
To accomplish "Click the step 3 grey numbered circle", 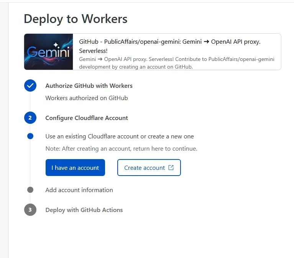I will point(30,210).
